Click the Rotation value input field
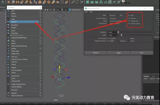This screenshot has height=105, width=160. pyautogui.click(x=112, y=32)
